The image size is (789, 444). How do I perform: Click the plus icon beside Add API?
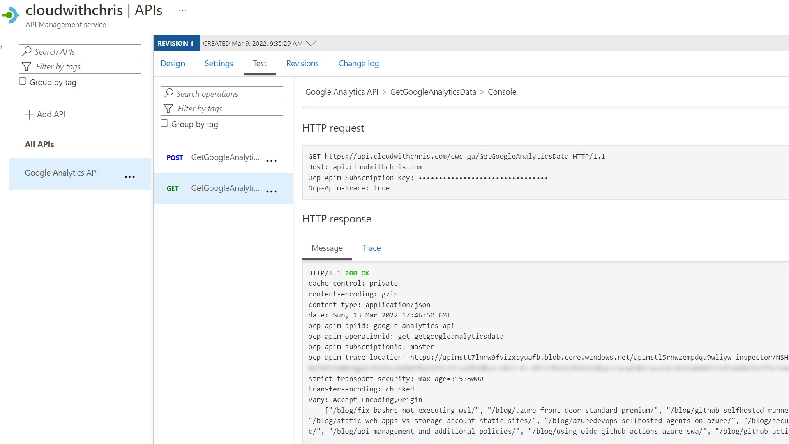point(29,114)
